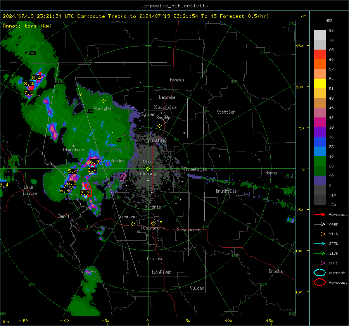Select the white asterisk marker above Limestone

[x=73, y=146]
